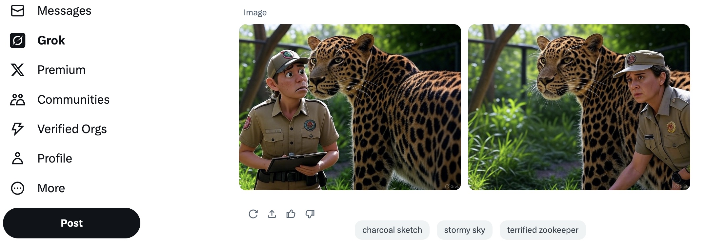
Task: Open the cartoon zookeeper with clipboard image
Action: pyautogui.click(x=350, y=107)
